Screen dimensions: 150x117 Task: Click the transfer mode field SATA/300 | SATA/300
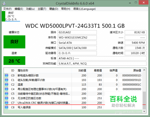pos(77,48)
